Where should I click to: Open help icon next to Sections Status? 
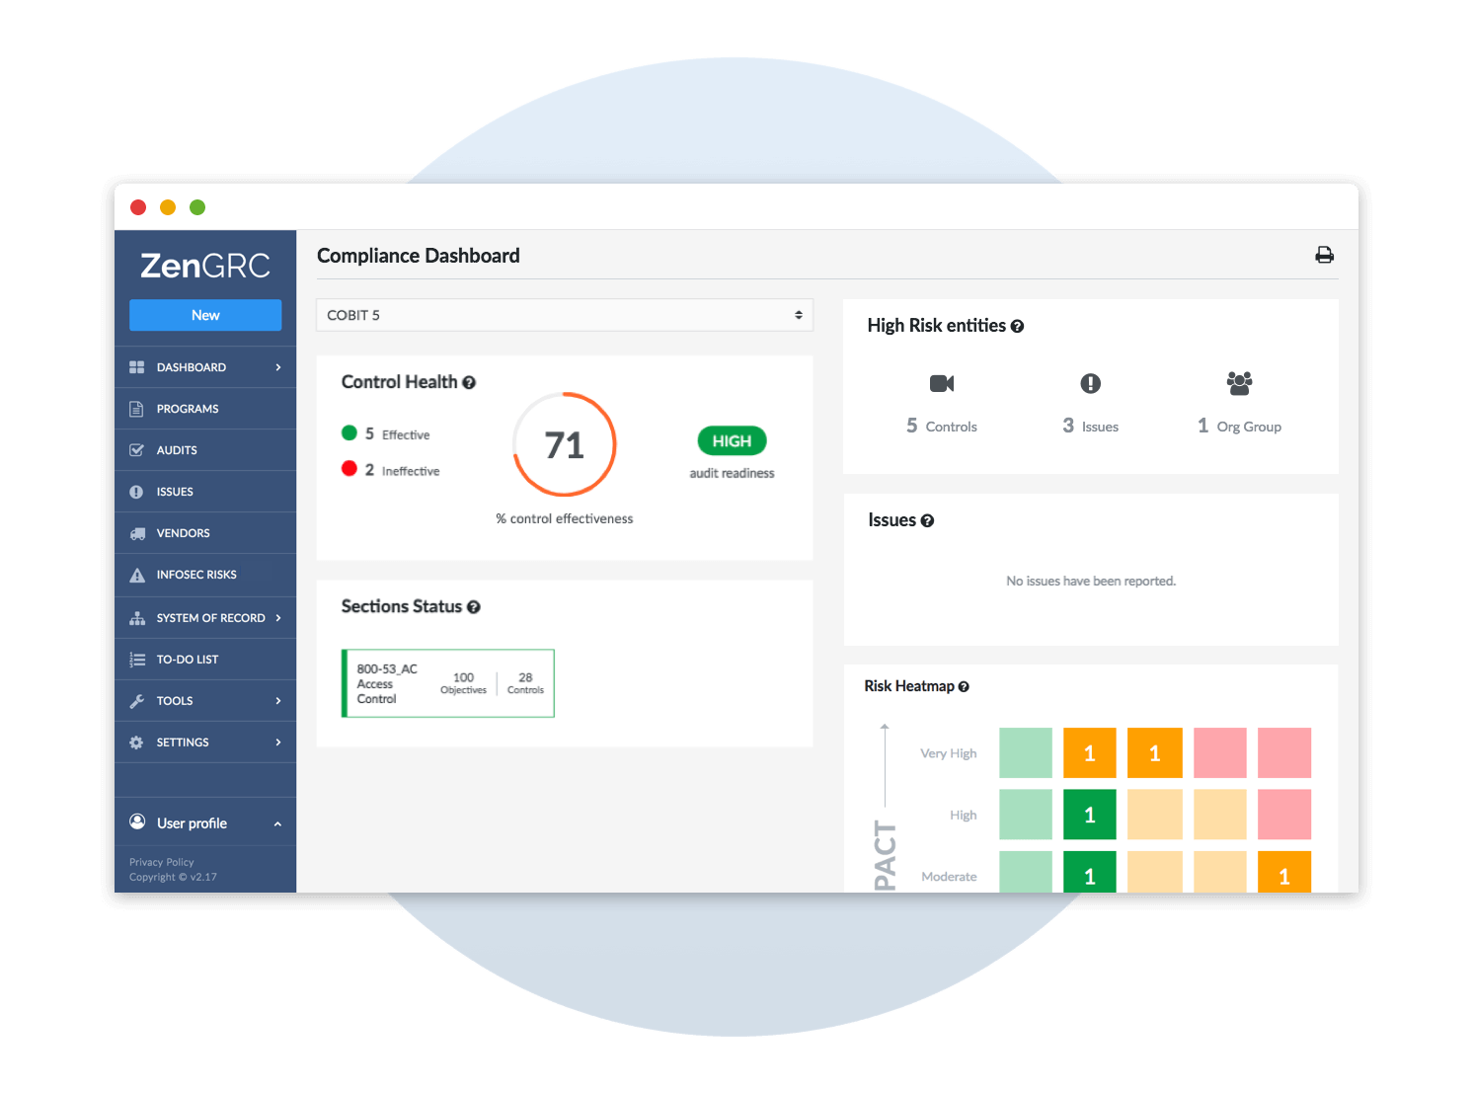(x=474, y=607)
